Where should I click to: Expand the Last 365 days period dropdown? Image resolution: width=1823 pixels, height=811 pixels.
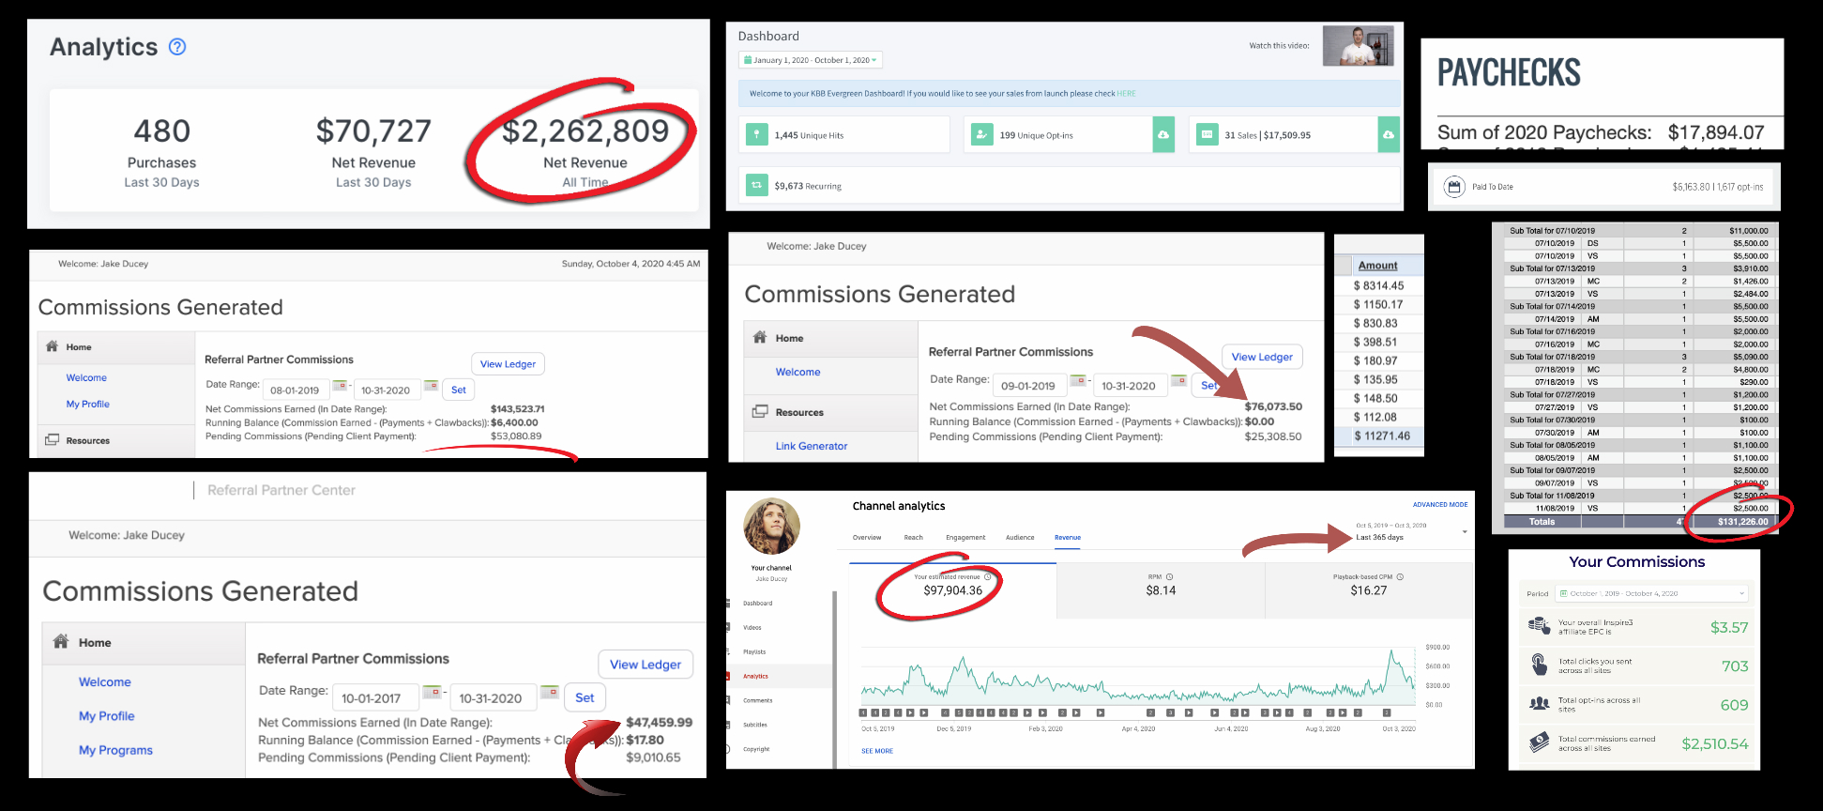click(1464, 532)
